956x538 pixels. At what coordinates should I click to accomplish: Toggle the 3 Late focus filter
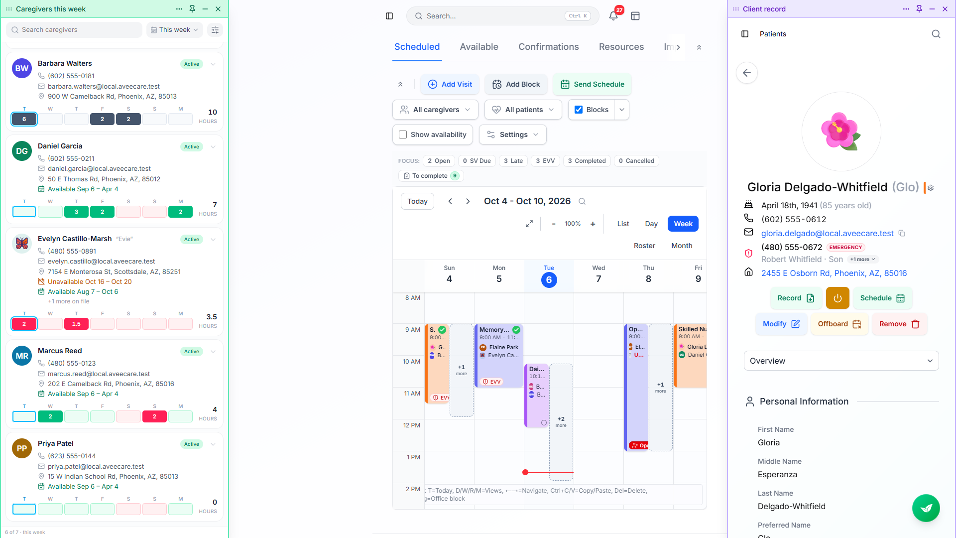tap(513, 161)
